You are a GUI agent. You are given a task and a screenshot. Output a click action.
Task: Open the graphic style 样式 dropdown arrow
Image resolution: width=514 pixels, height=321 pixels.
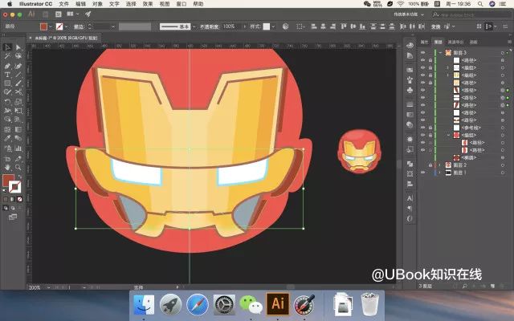[273, 26]
